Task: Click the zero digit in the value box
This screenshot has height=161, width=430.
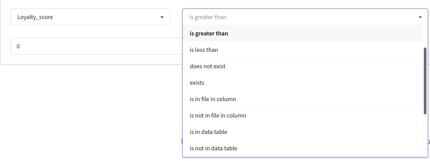Action: [x=18, y=47]
